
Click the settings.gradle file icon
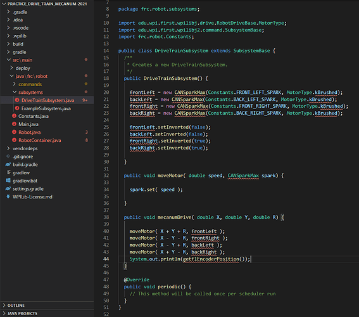[x=8, y=189]
